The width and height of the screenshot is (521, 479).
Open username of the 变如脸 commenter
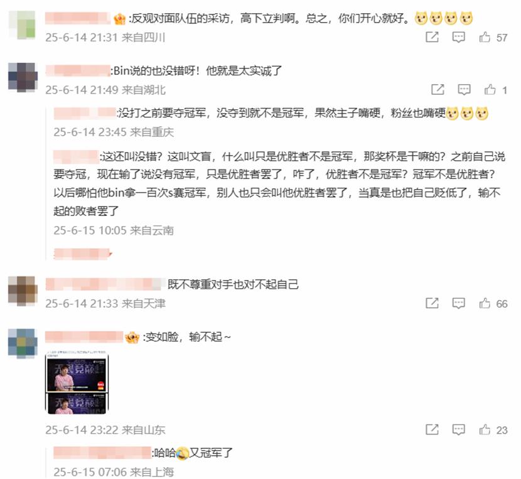point(84,337)
